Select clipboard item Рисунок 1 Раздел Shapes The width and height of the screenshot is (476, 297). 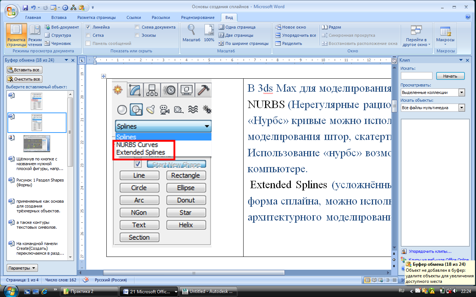click(x=36, y=183)
